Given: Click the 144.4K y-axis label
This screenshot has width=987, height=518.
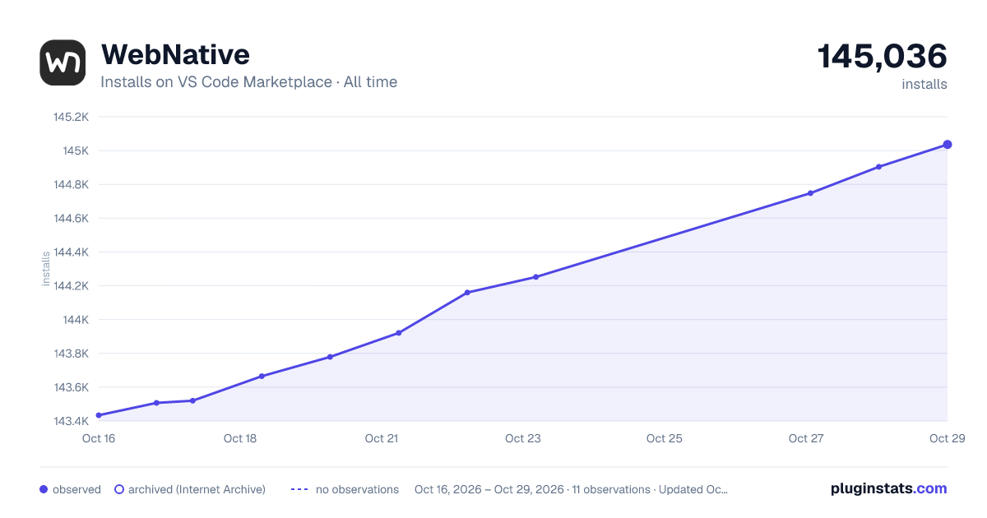Looking at the screenshot, I should [71, 252].
